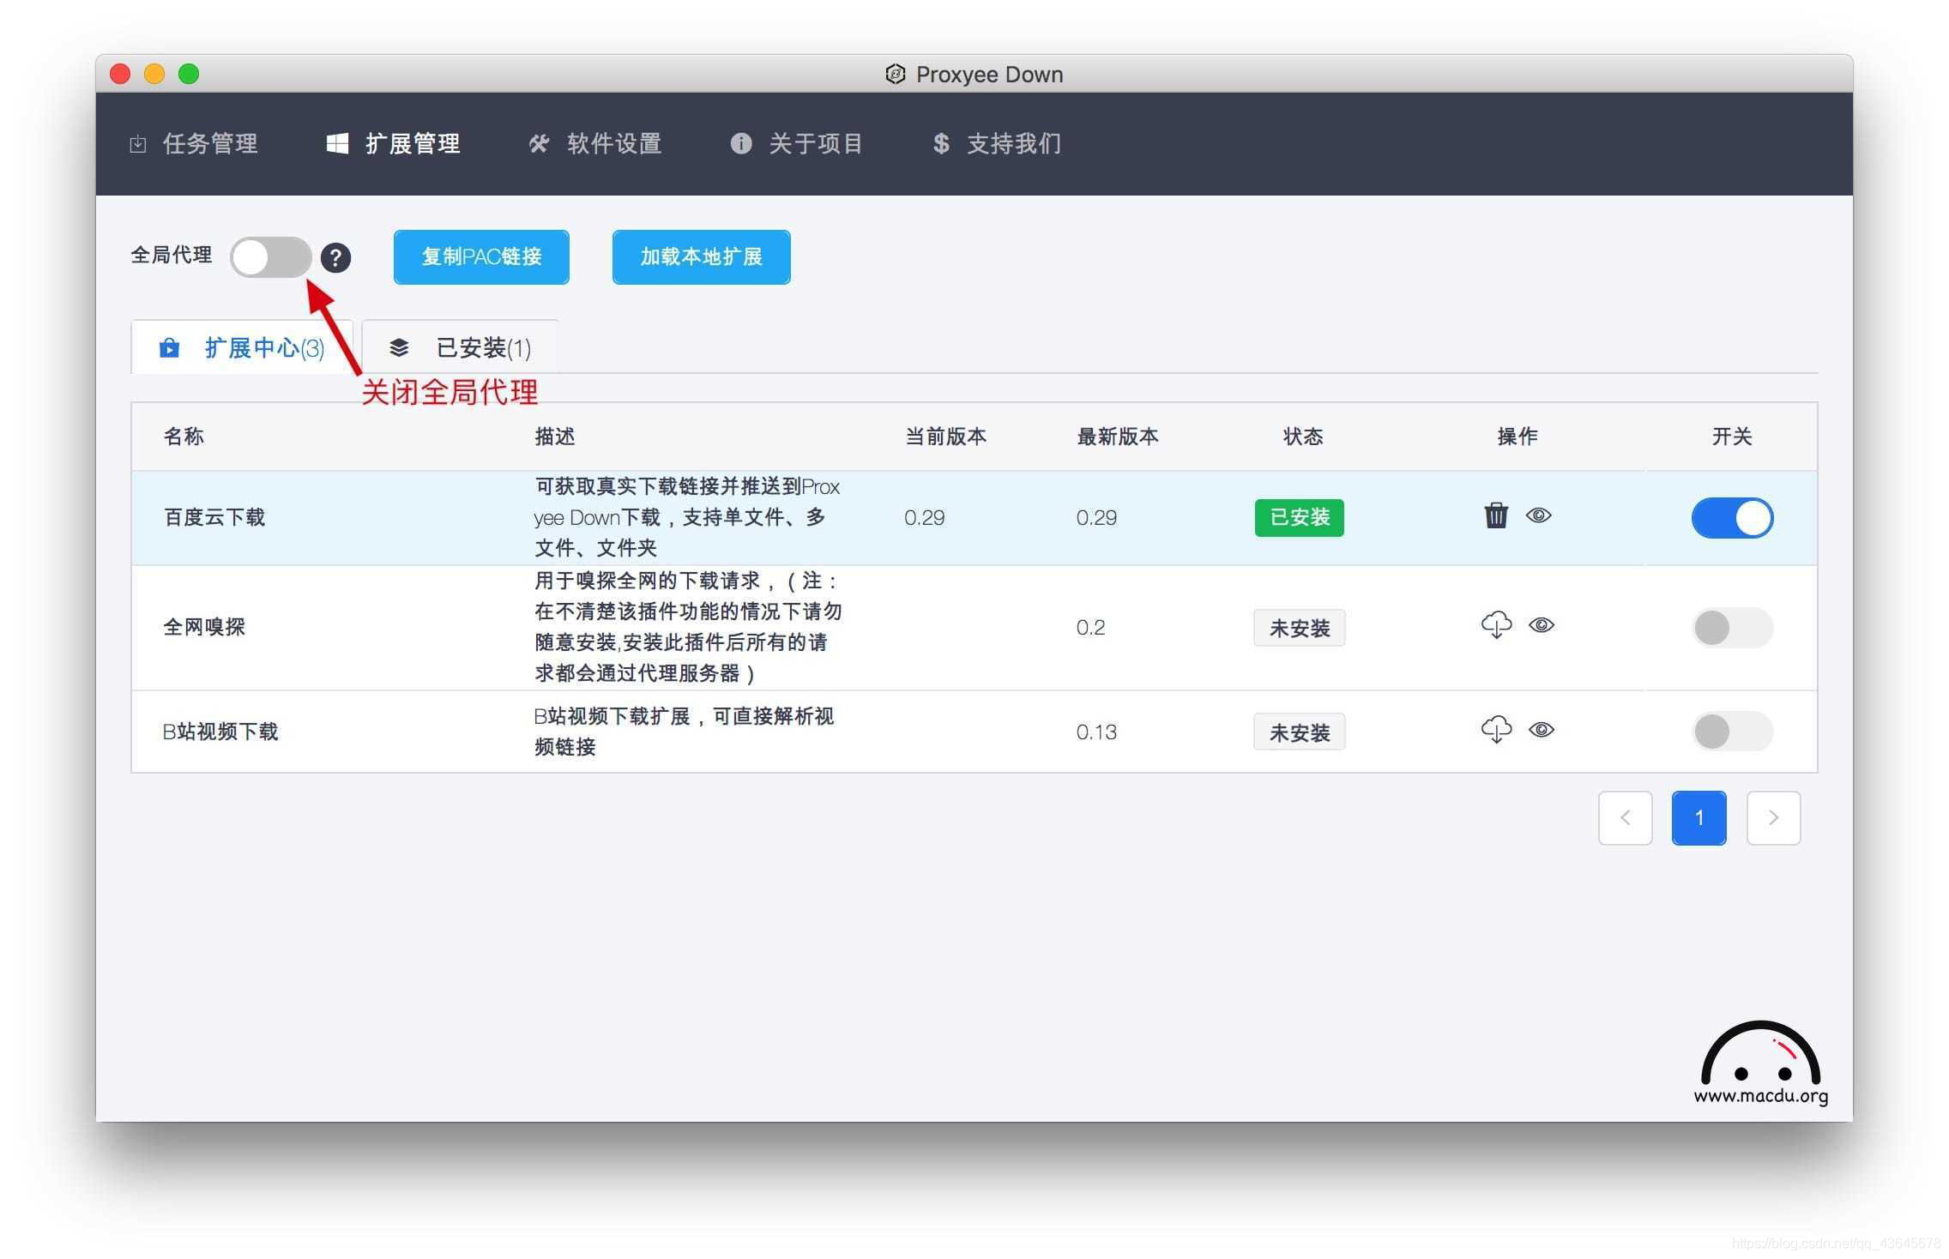This screenshot has width=1949, height=1259.
Task: Open the 支持我们 menu
Action: pyautogui.click(x=997, y=143)
